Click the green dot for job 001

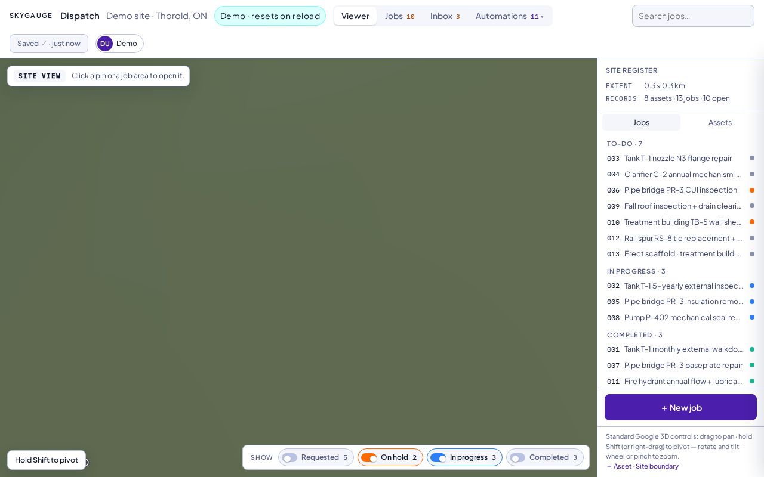click(x=752, y=349)
